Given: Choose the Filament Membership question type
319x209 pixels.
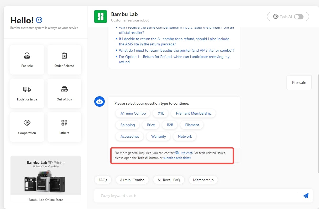Looking at the screenshot, I should [194, 113].
